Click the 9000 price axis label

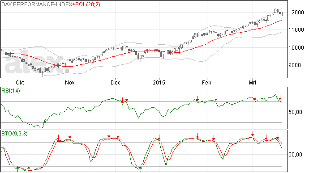(x=295, y=65)
